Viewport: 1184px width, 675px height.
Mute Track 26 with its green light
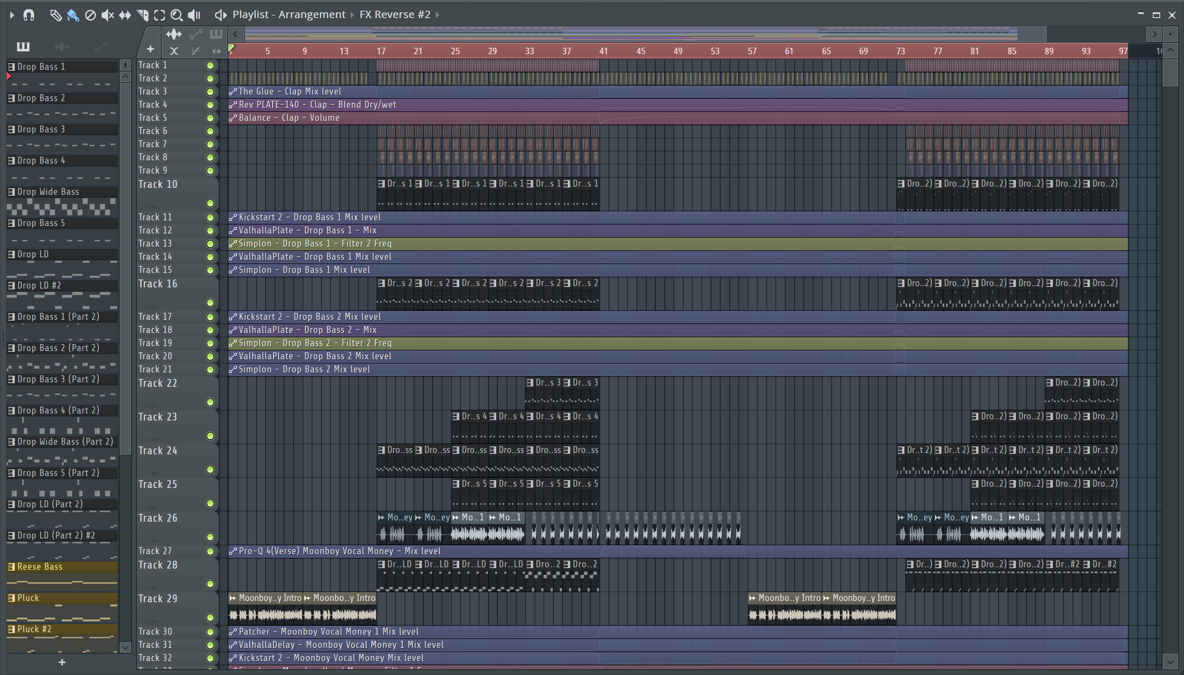point(210,537)
